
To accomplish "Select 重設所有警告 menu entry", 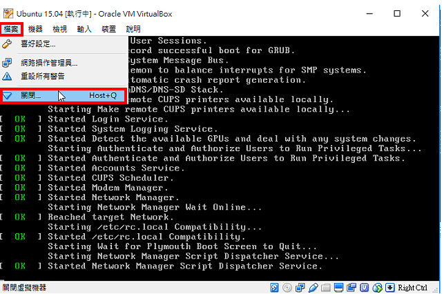I will pyautogui.click(x=63, y=76).
